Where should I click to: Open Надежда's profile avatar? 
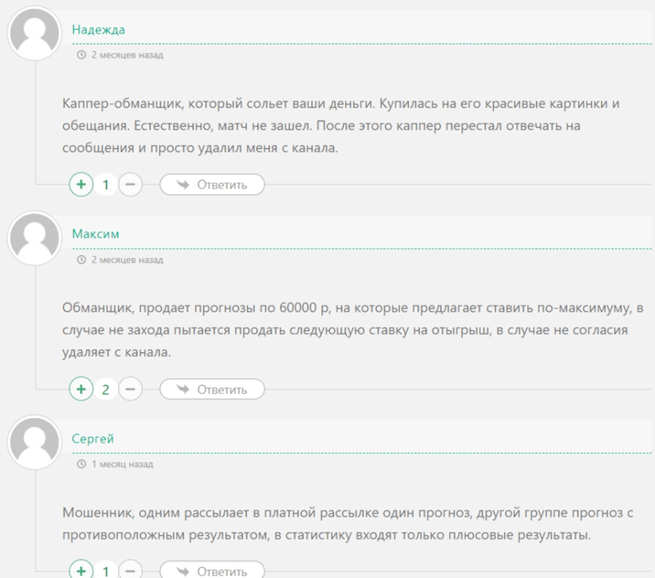click(34, 34)
